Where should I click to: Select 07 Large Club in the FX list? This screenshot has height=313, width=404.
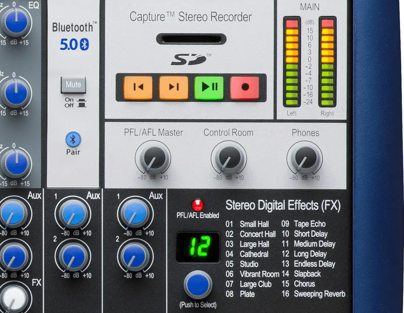point(248,284)
